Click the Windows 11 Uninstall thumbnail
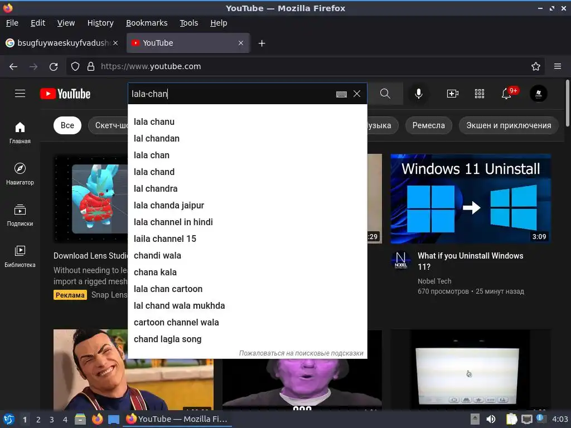 pyautogui.click(x=471, y=199)
